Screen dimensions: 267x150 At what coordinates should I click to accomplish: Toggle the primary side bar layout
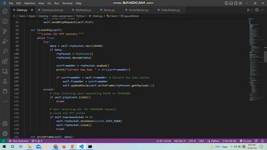click(x=227, y=3)
